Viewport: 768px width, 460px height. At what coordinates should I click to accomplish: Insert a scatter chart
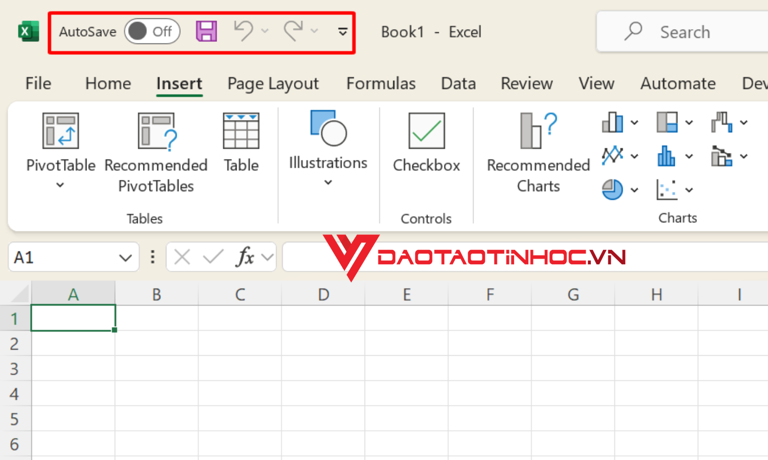(x=667, y=189)
